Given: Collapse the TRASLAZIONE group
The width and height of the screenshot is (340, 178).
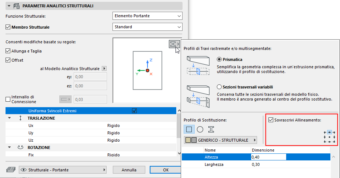Looking at the screenshot, I should pyautogui.click(x=10, y=119).
